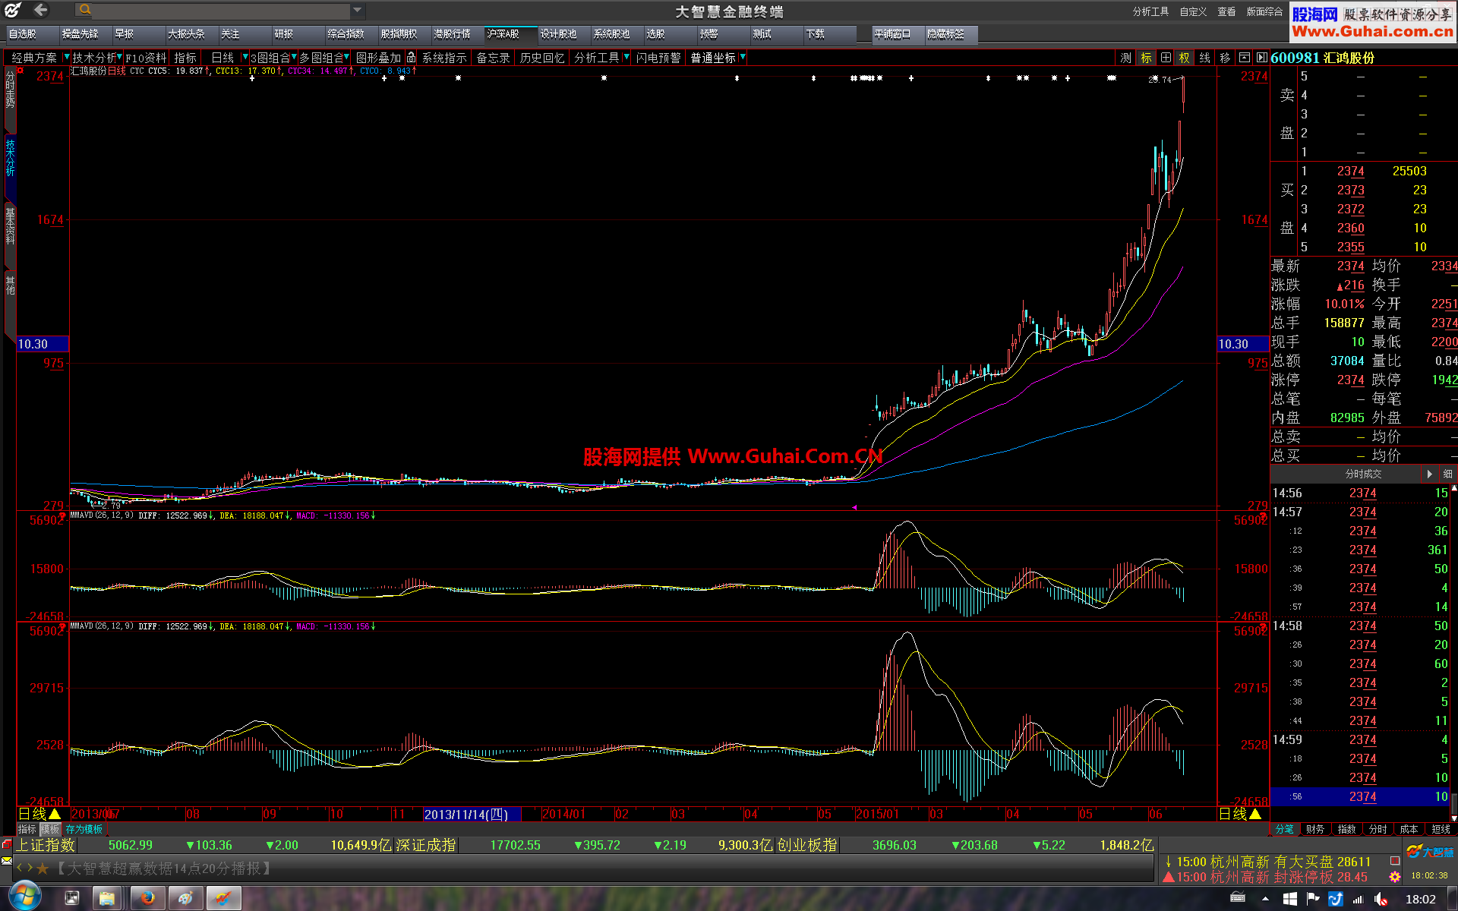Screen dimensions: 1458x911
Task: Open the file explorer from the taskbar
Action: point(107,899)
